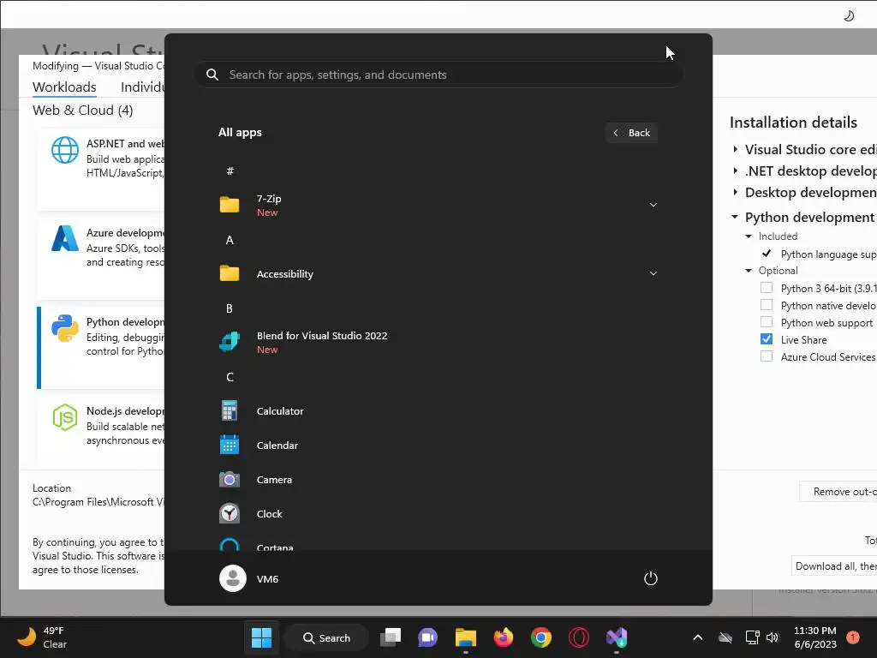
Task: Expand Desktop development details arrow
Action: tap(735, 192)
